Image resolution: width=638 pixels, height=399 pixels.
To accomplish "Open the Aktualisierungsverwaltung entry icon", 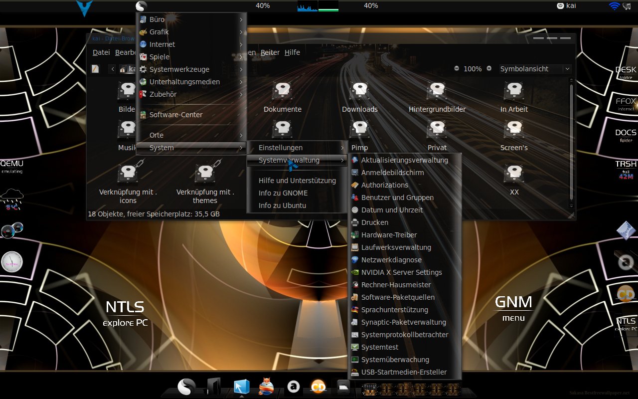I will 355,160.
